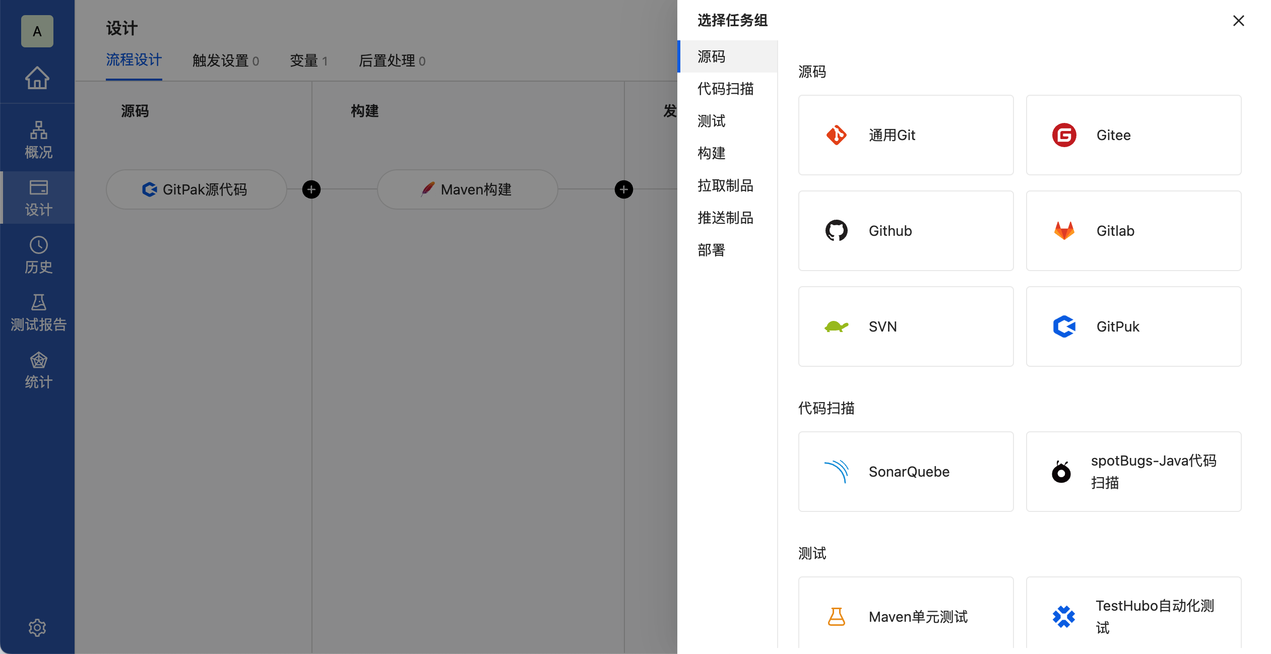This screenshot has height=654, width=1271.
Task: Click the 设计 page title
Action: [122, 28]
